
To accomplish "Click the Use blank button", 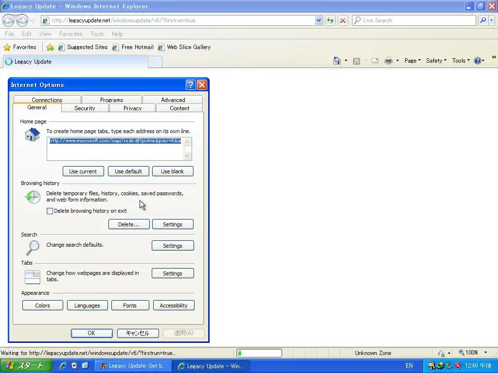I will [173, 171].
